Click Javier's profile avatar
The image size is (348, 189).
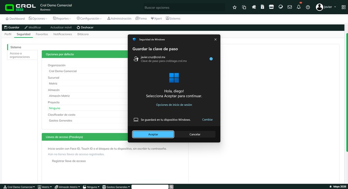click(x=319, y=7)
